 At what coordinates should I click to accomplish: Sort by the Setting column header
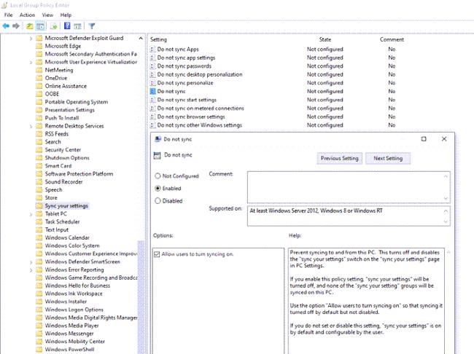[158, 39]
